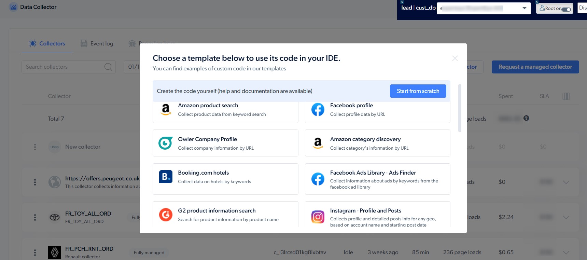The image size is (587, 260).
Task: Click the Total 7 summary text
Action: (56, 119)
